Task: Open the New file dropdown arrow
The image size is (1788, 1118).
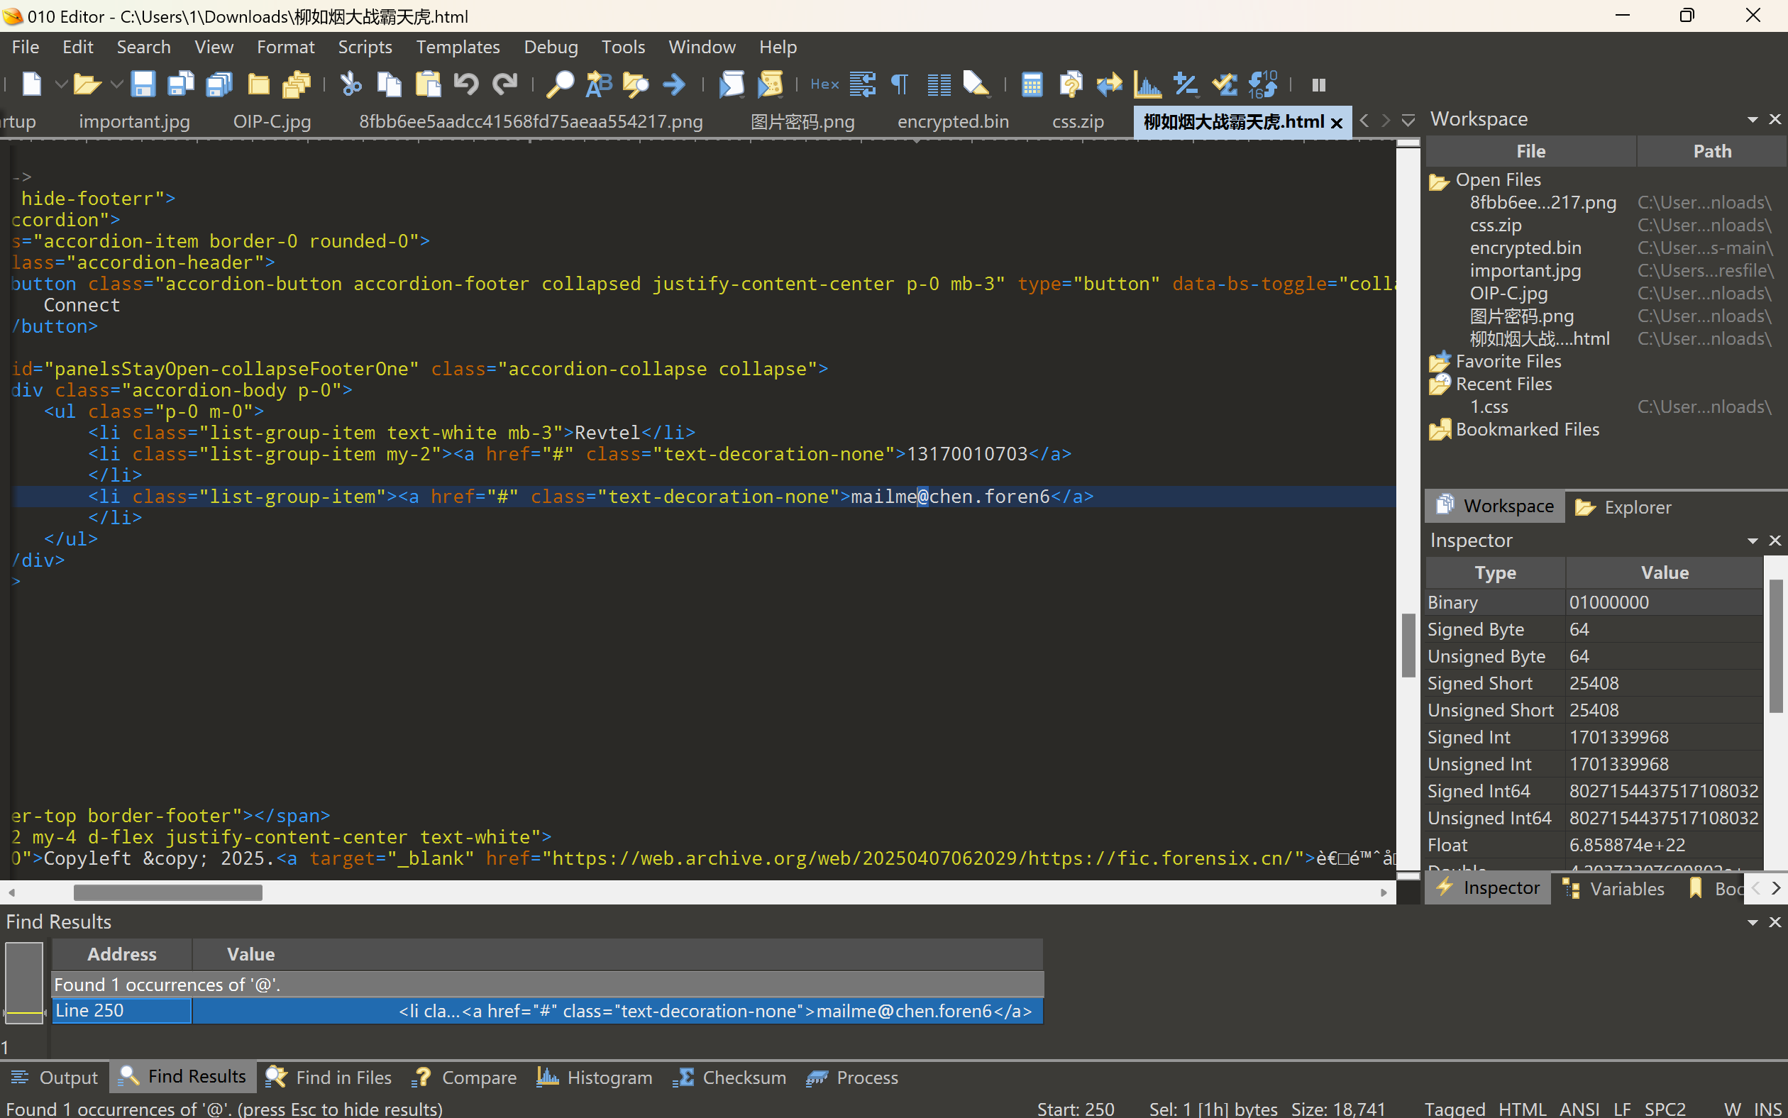Action: pyautogui.click(x=62, y=84)
